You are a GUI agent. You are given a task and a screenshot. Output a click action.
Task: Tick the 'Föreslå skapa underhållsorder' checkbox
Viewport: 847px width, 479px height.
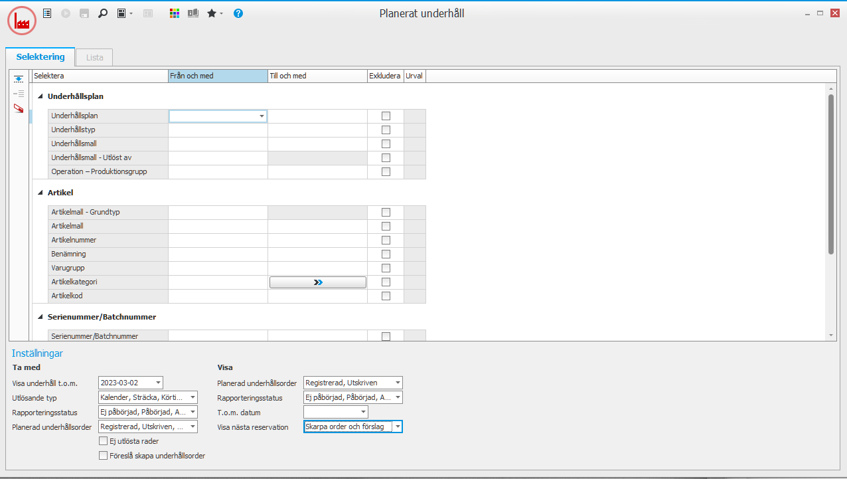point(103,456)
